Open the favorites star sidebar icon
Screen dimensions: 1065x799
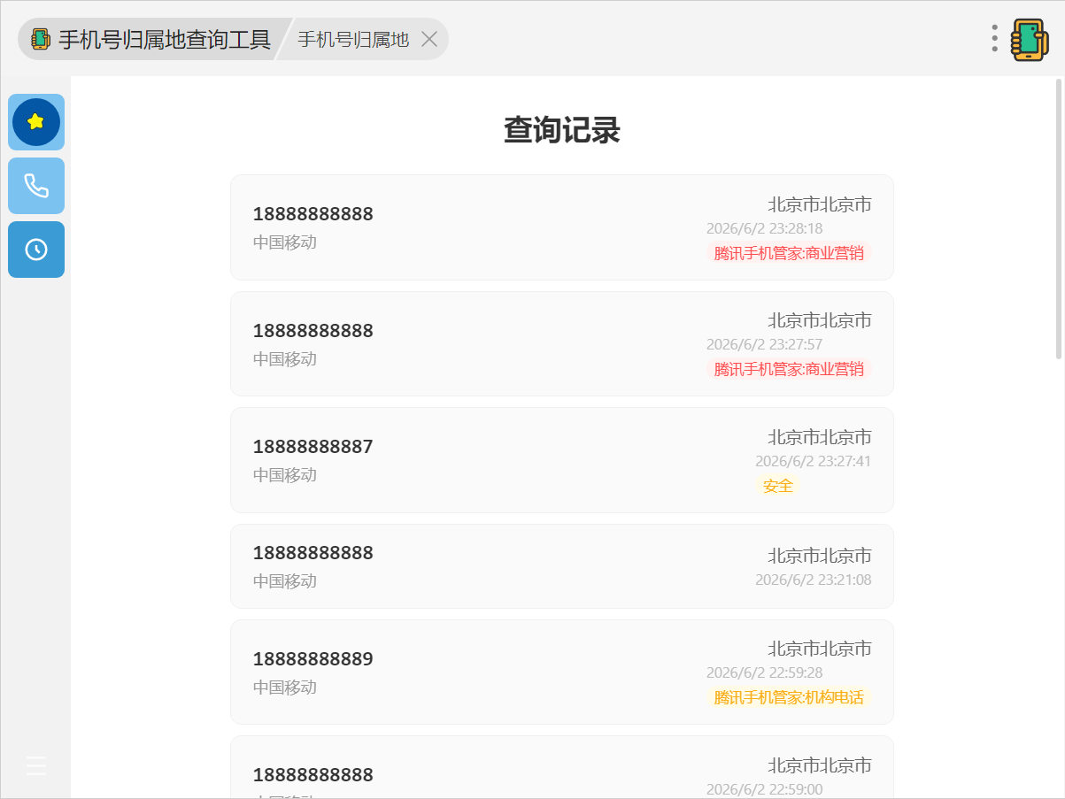36,122
